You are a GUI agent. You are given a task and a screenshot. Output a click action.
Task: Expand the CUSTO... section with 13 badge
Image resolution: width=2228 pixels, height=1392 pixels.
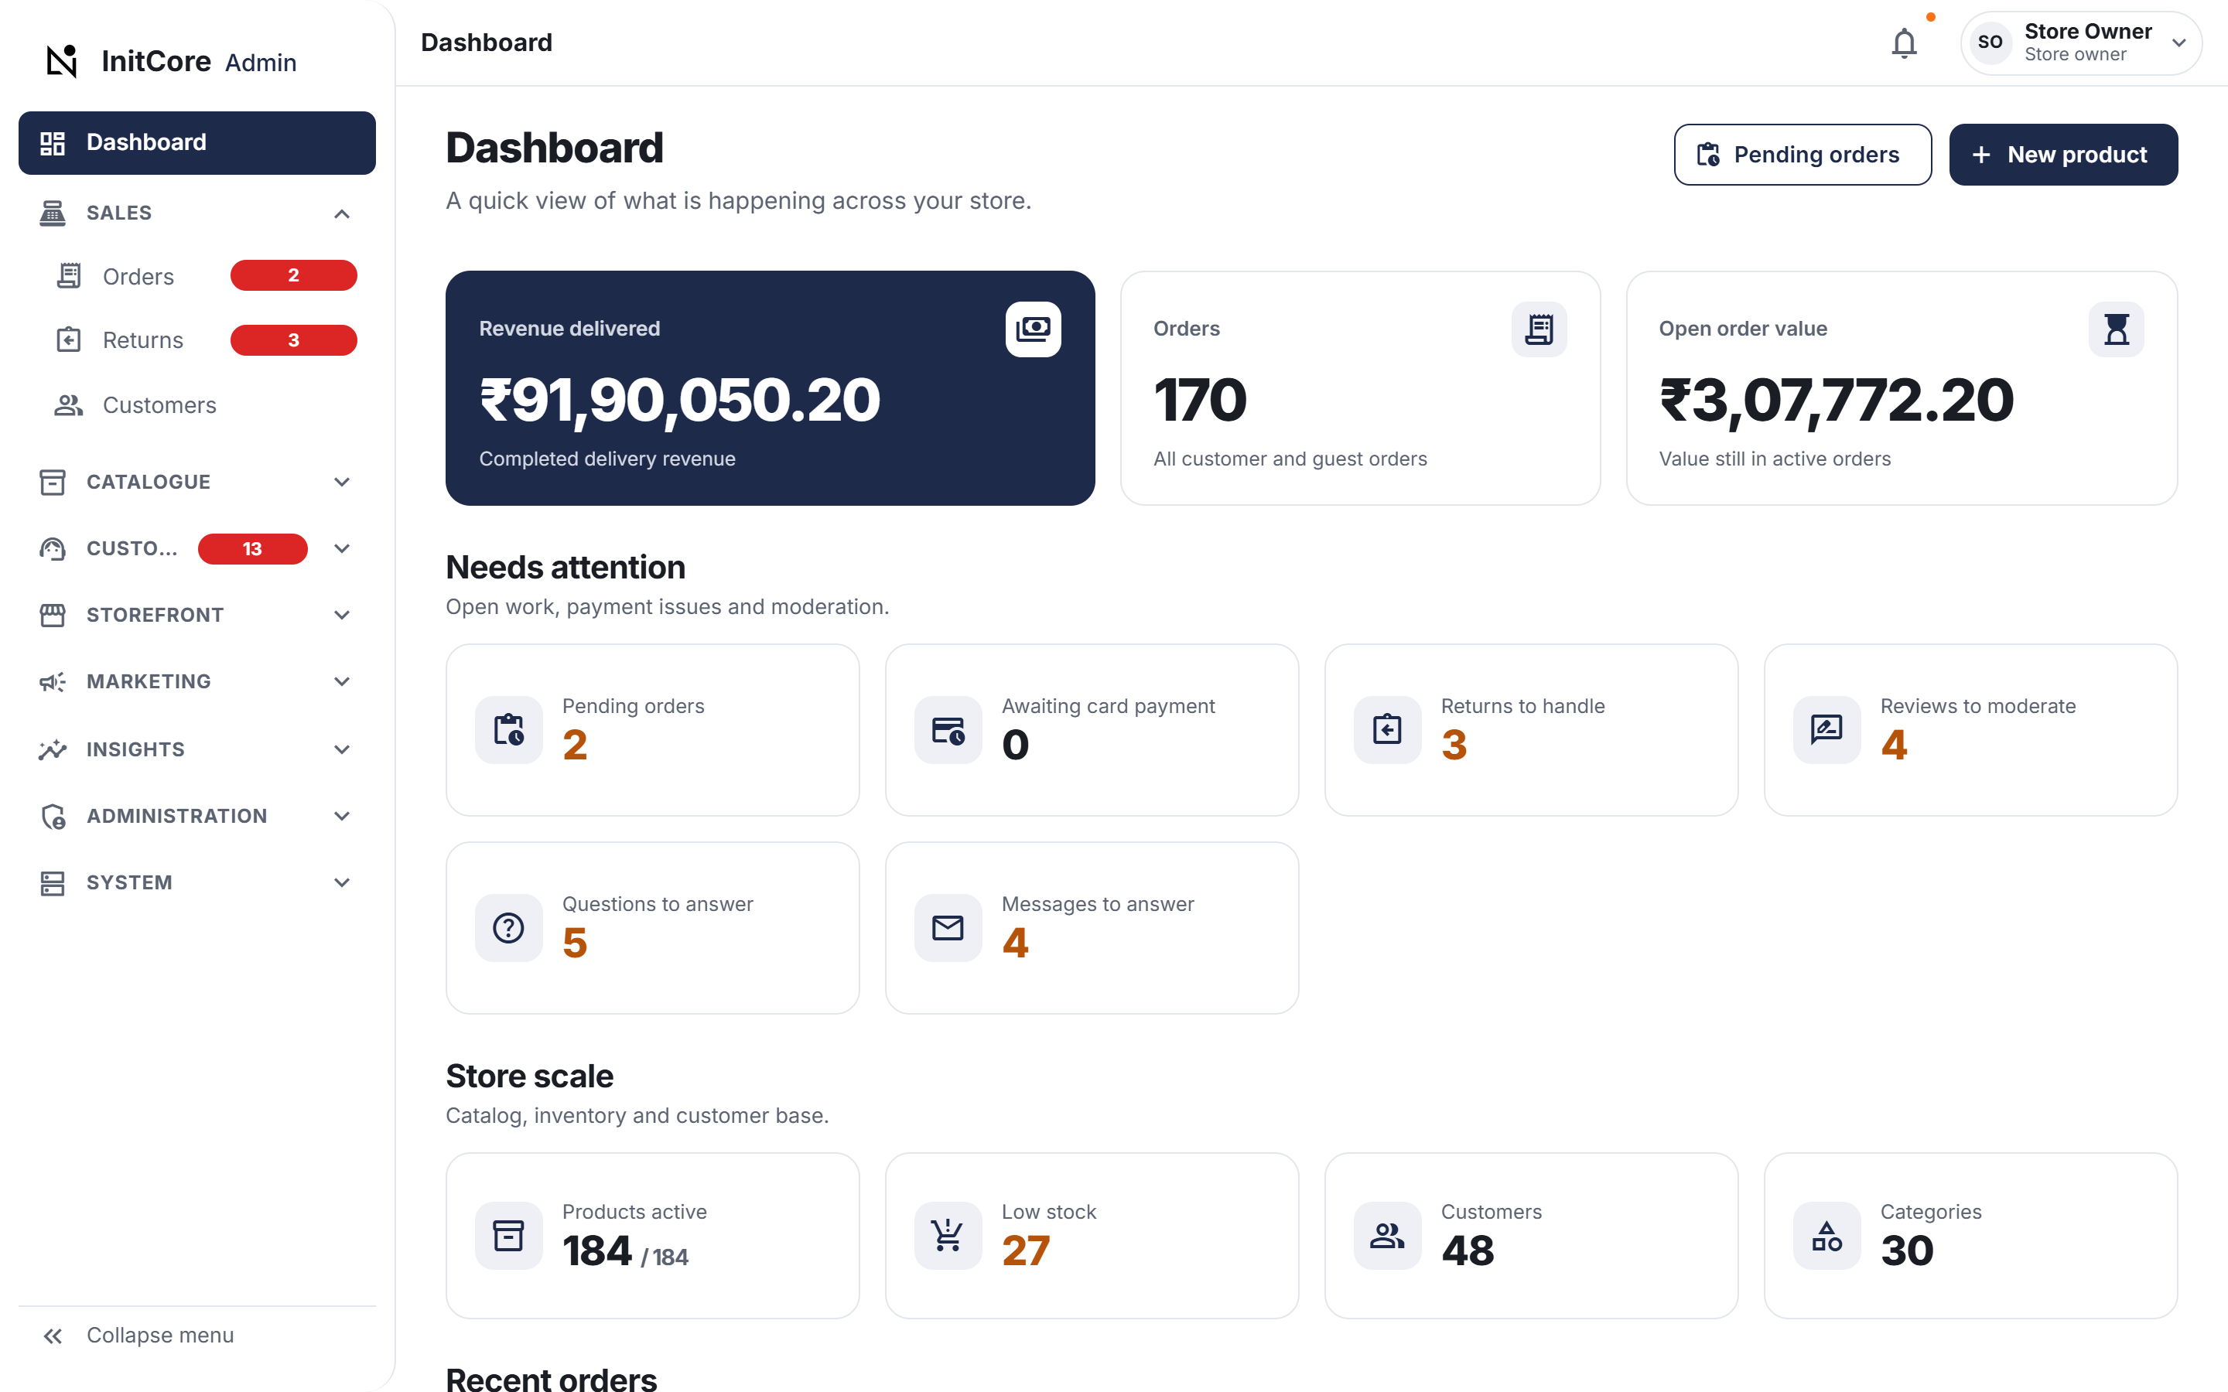click(197, 549)
